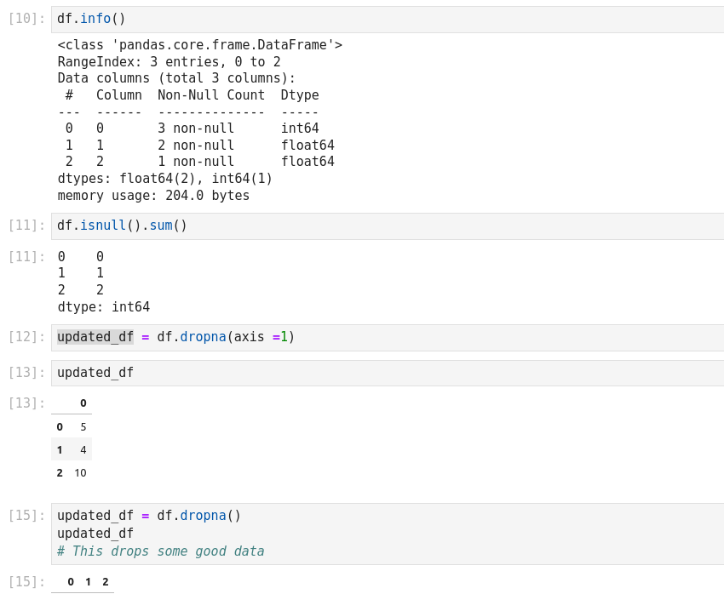Image resolution: width=724 pixels, height=594 pixels.
Task: Click the [10]: input prompt
Action: click(26, 19)
